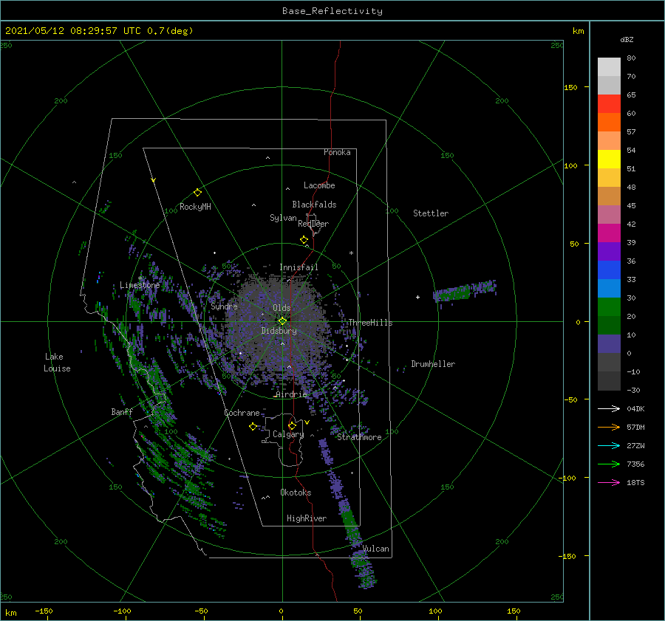Click the Banff label
Viewport: 665px width, 621px height.
[122, 411]
